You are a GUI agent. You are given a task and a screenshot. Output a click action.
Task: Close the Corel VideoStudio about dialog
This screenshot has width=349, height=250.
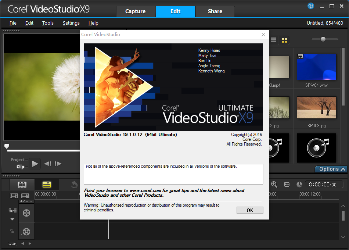[x=263, y=35]
